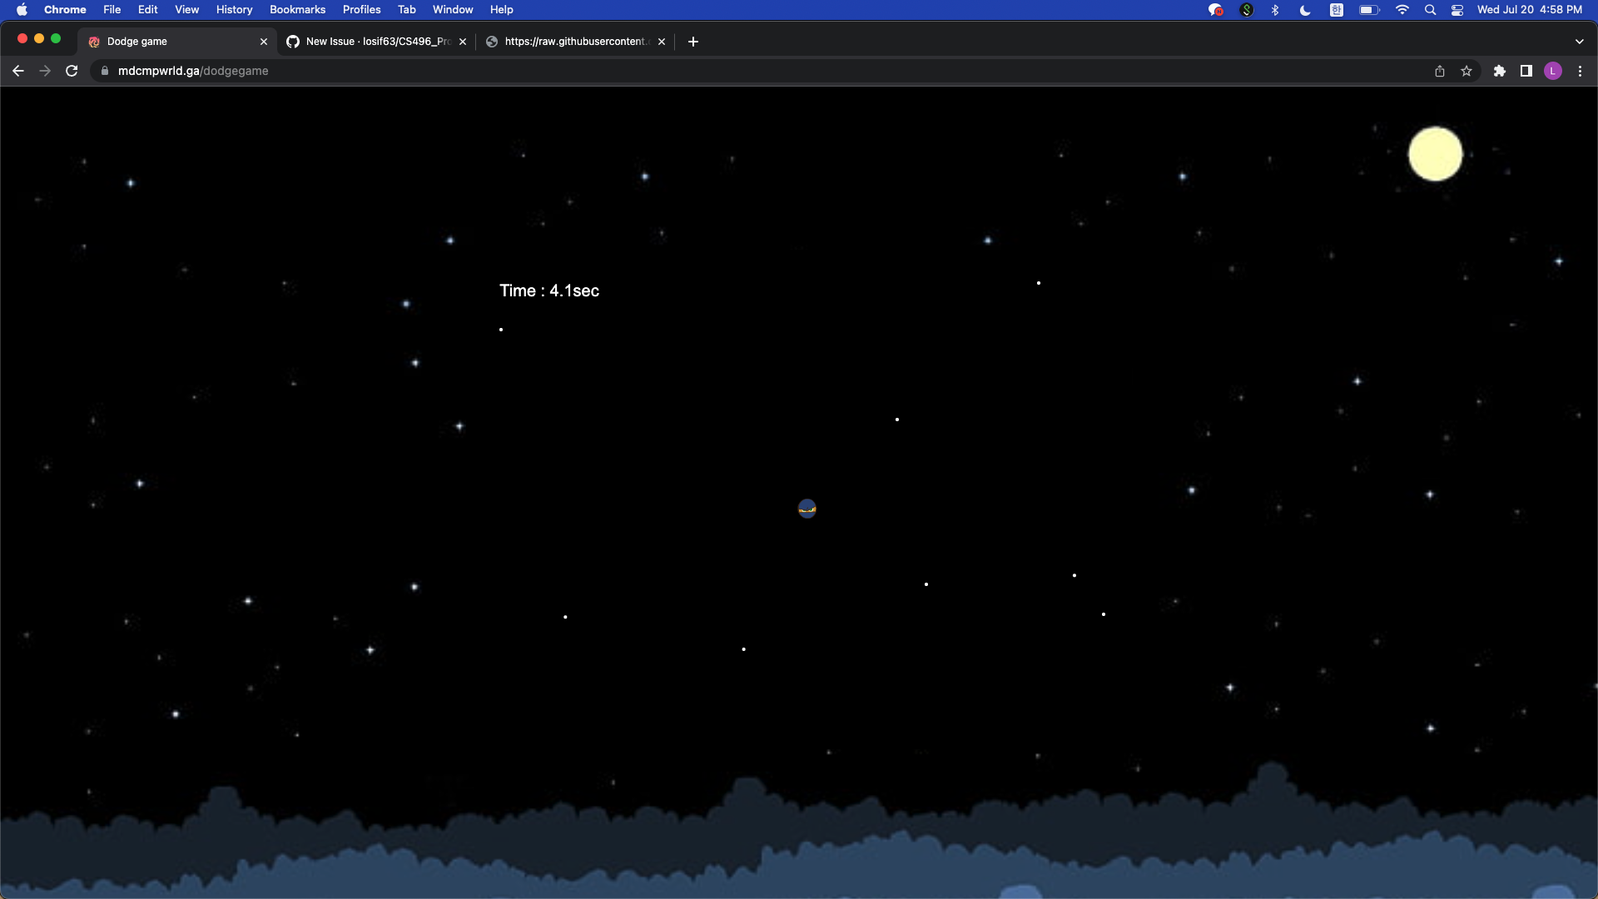Open the Profiles menu
The height and width of the screenshot is (899, 1598).
(361, 10)
